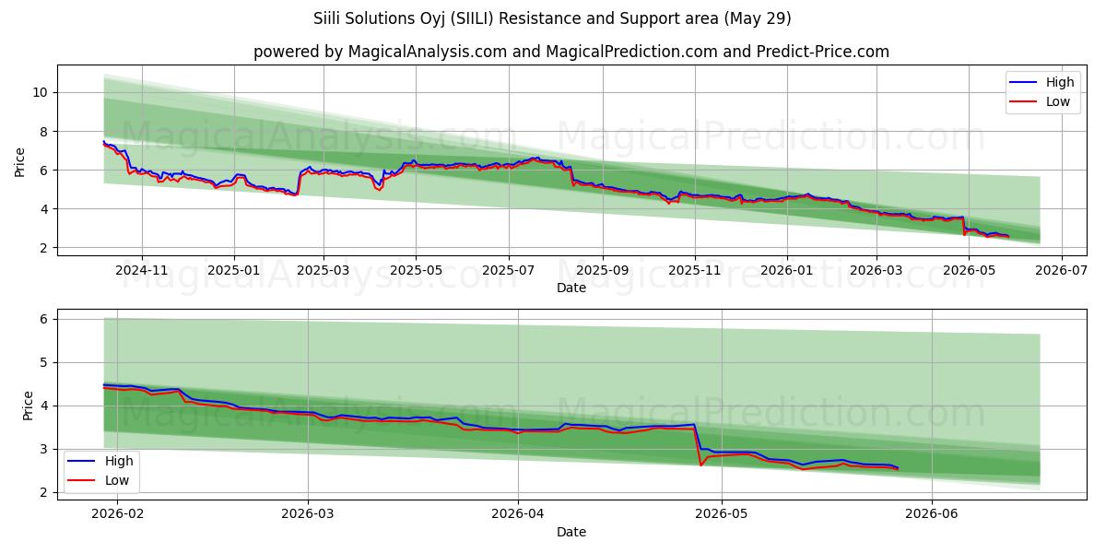The image size is (1106, 553).
Task: Click the '2025-11' x-axis label on the top chart
Action: click(695, 271)
